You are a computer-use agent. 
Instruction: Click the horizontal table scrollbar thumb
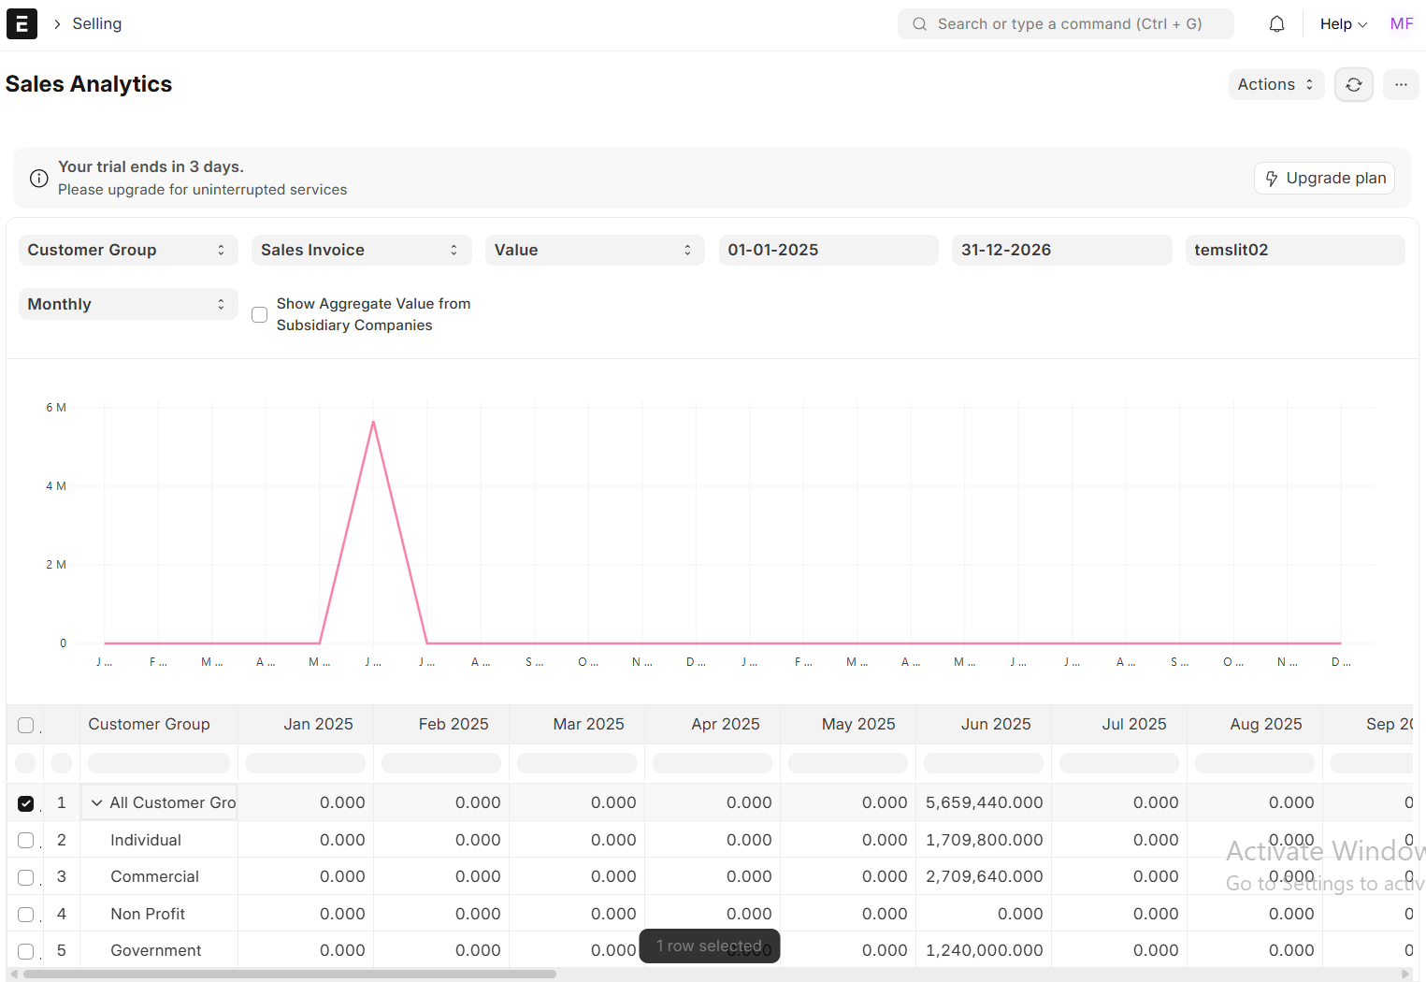pyautogui.click(x=290, y=975)
